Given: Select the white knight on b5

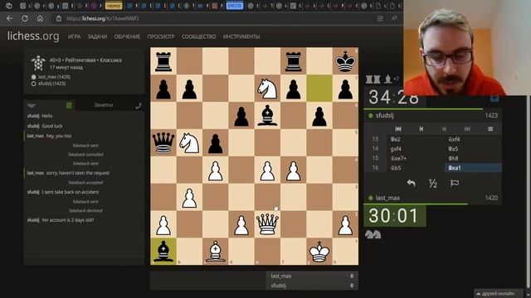Looking at the screenshot, I should [x=189, y=142].
